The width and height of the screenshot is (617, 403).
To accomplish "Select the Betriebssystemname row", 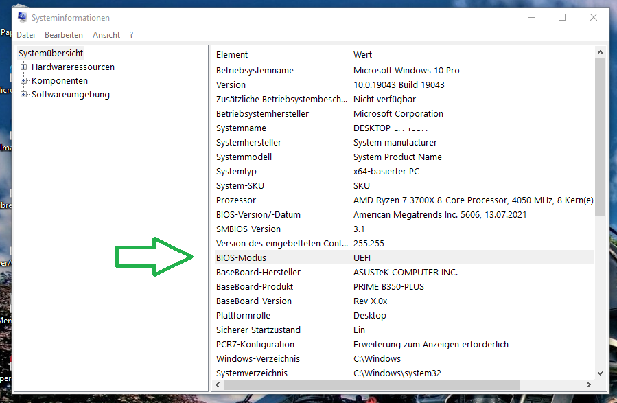I will [x=404, y=71].
